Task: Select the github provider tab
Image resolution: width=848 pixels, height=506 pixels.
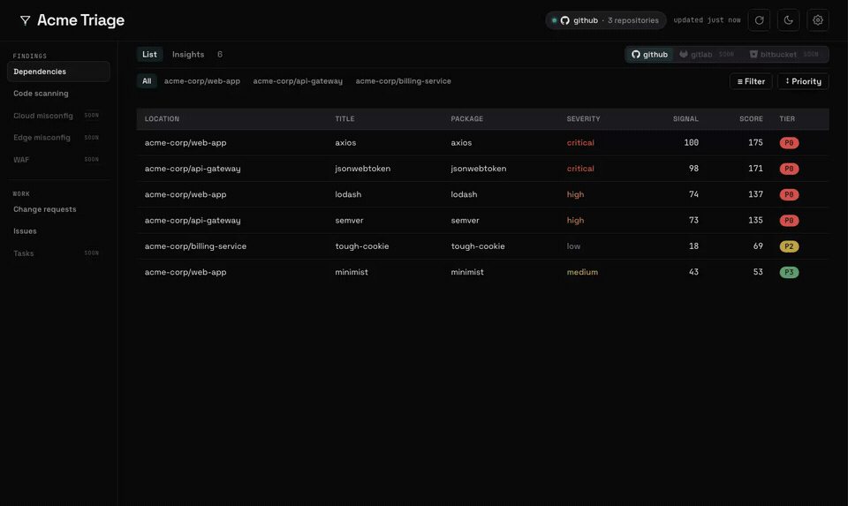Action: [649, 55]
